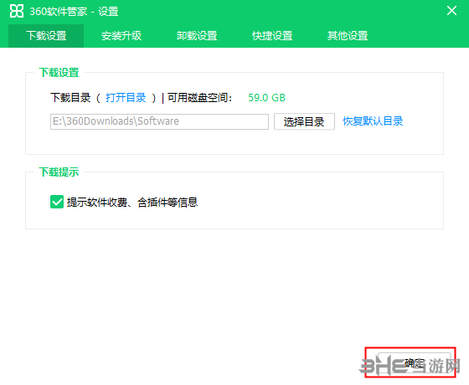The height and width of the screenshot is (385, 469).
Task: Click the 59.0 GB free space value
Action: 267,98
